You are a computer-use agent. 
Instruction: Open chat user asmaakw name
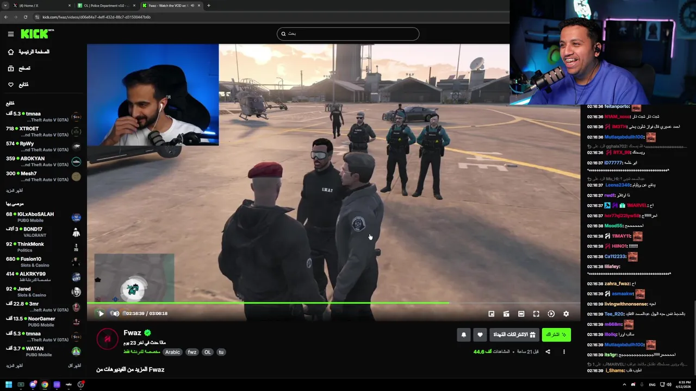click(621, 294)
